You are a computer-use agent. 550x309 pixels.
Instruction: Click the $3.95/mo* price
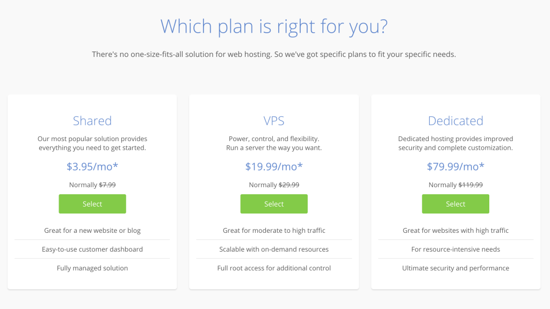point(92,166)
